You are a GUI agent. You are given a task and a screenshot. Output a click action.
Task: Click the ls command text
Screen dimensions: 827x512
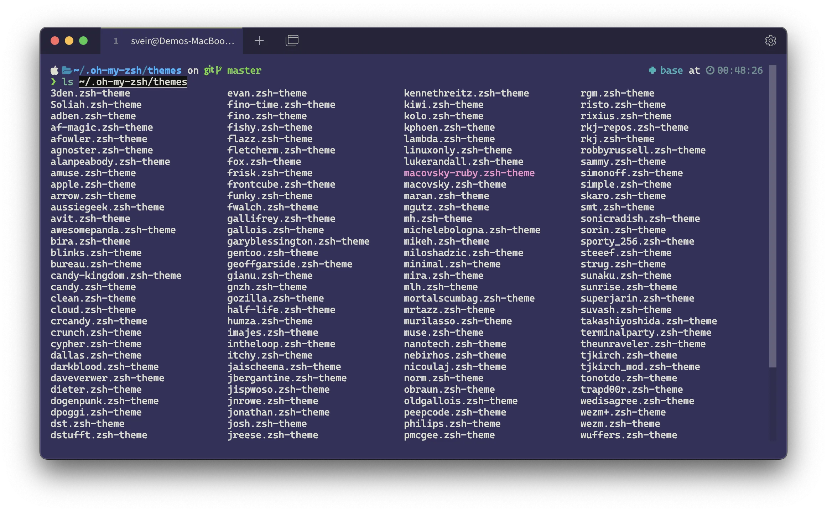click(67, 82)
